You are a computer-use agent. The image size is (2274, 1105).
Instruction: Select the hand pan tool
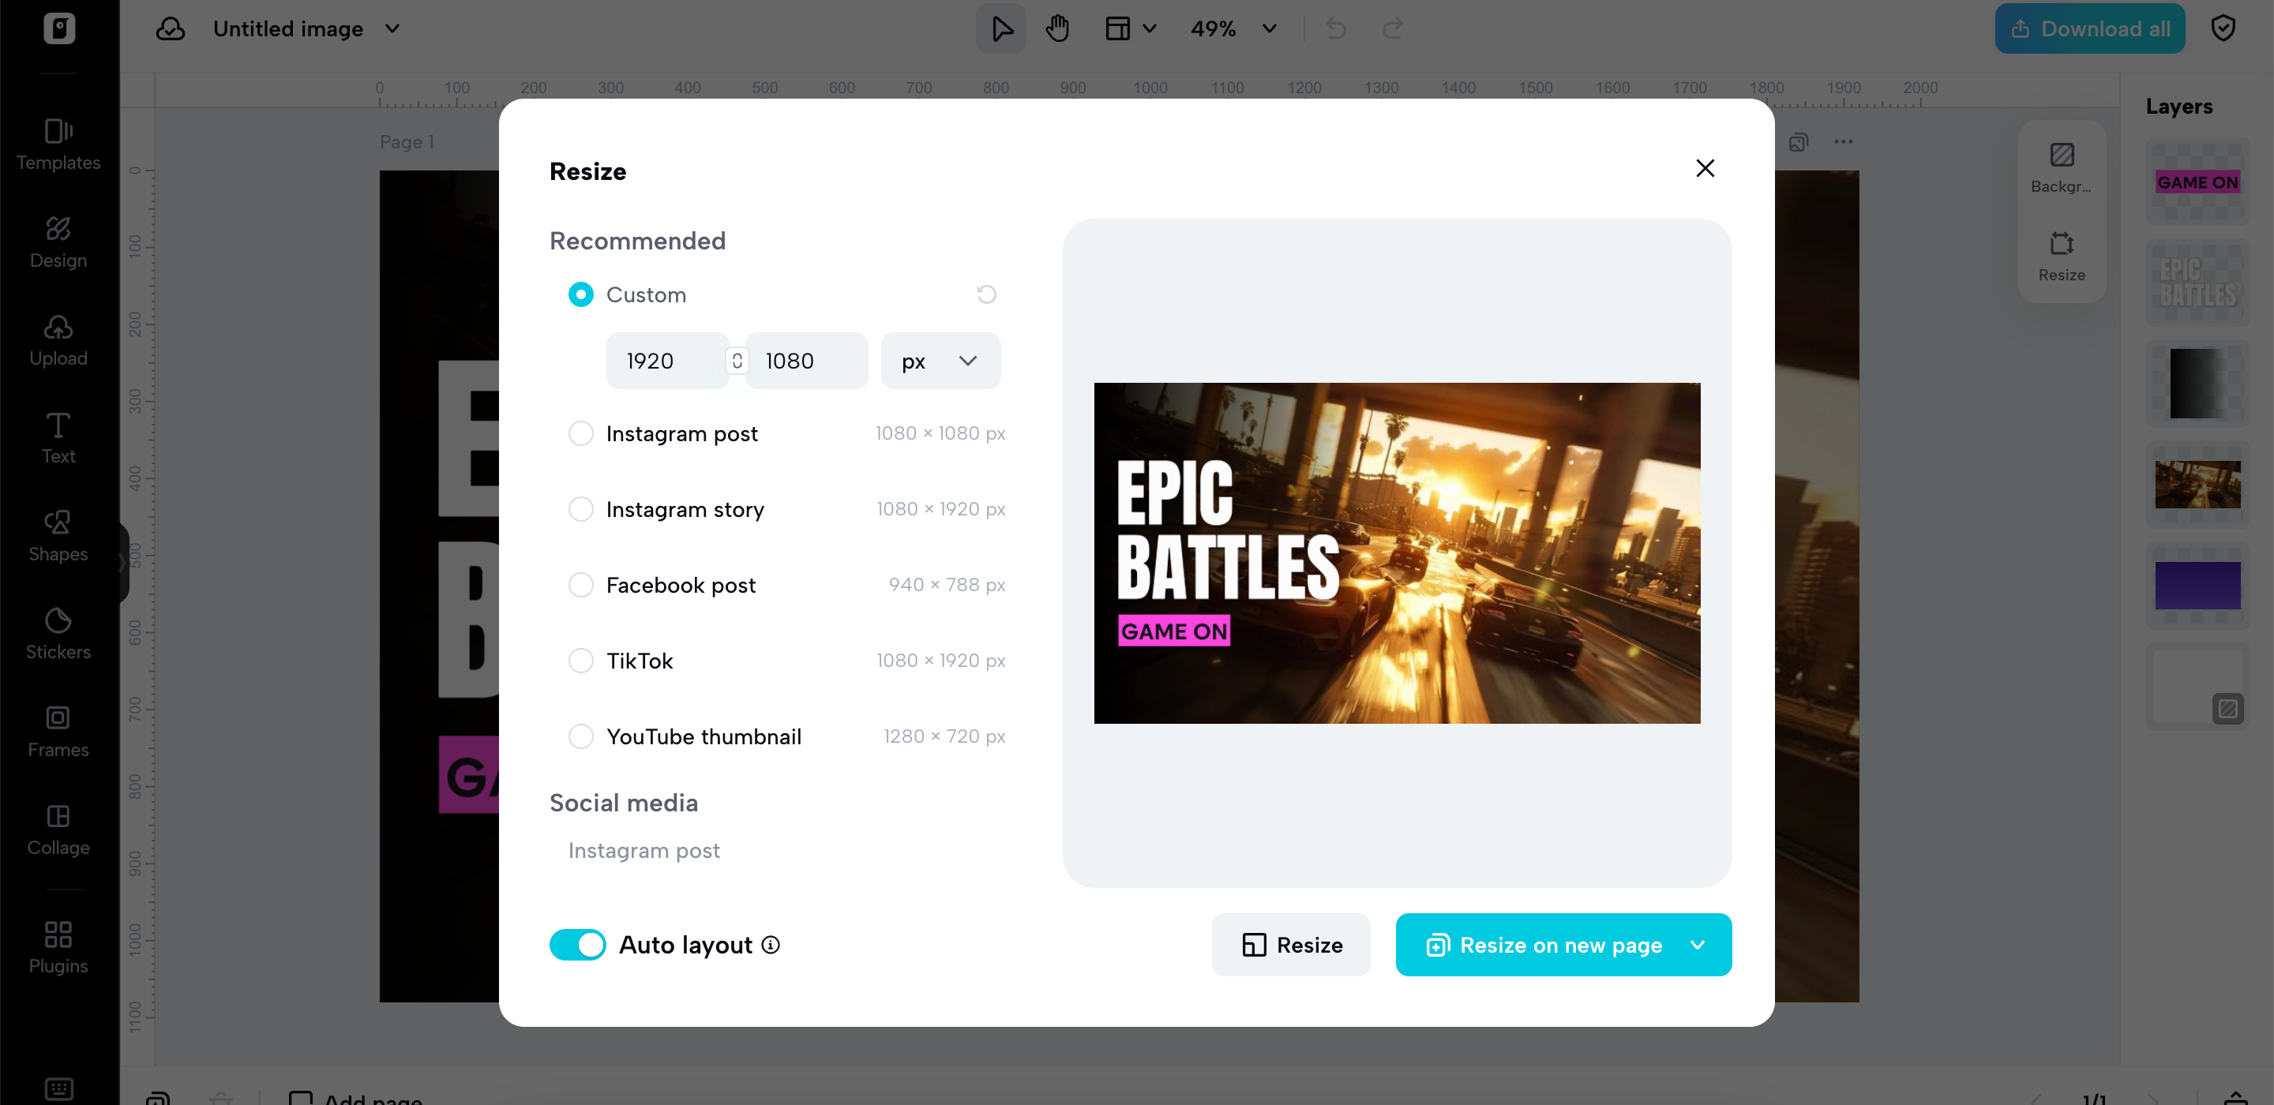pos(1056,28)
